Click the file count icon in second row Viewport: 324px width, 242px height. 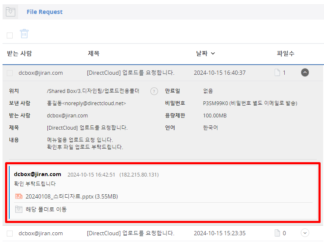[x=277, y=233]
